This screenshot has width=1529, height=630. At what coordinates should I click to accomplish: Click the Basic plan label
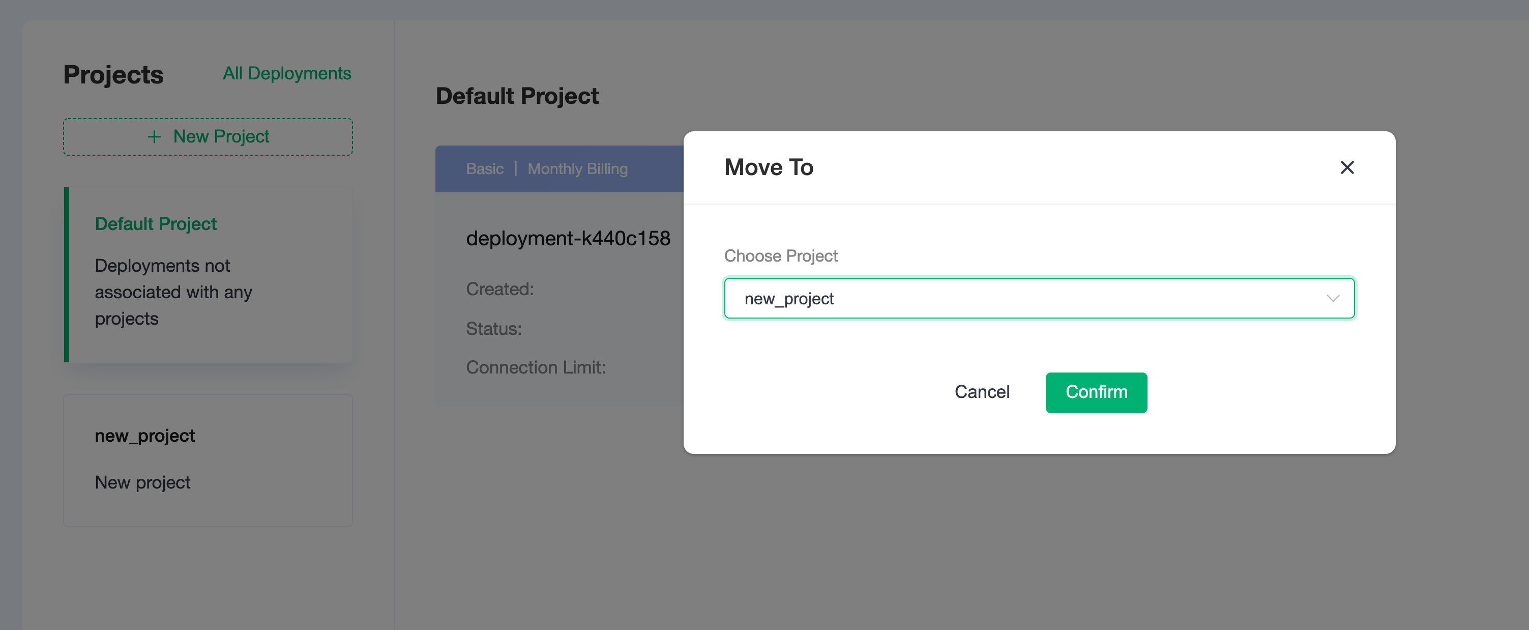[484, 168]
